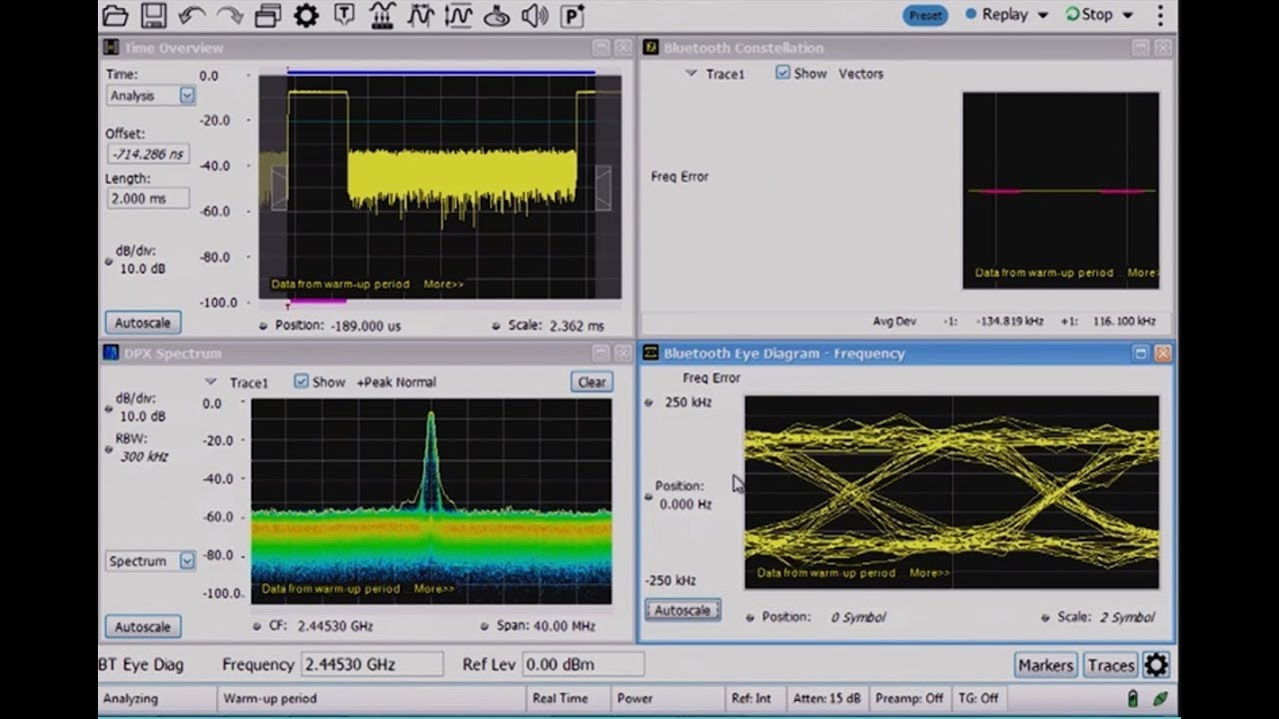Click TG: Off status entry
Viewport: 1279px width, 719px height.
(x=978, y=699)
